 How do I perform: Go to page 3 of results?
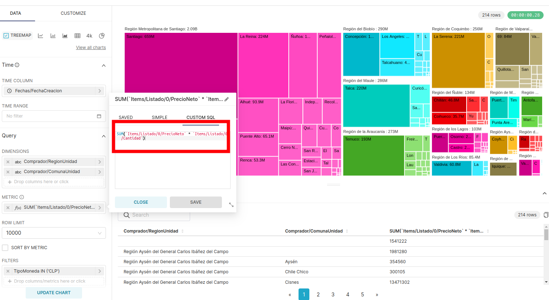(333, 295)
